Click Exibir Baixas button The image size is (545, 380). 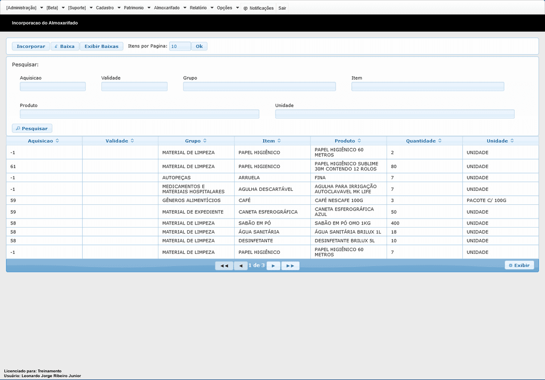(x=101, y=46)
